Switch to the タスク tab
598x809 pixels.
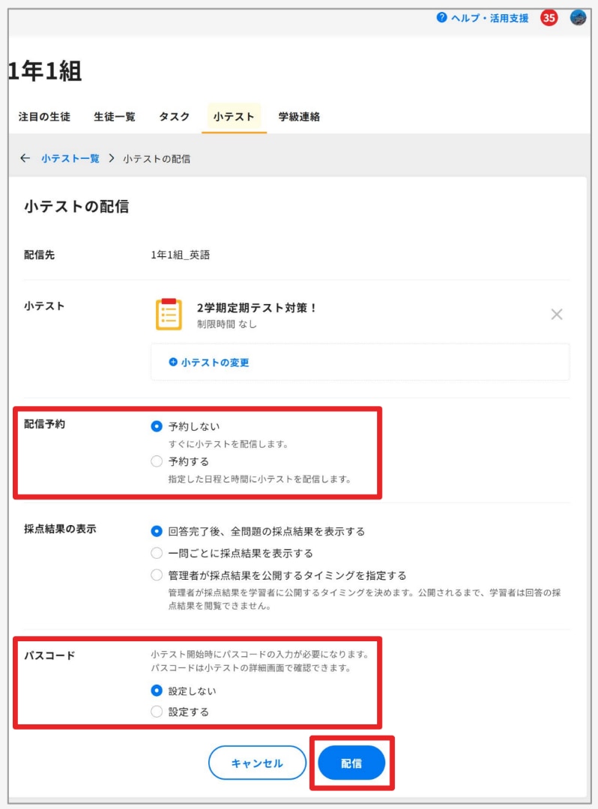tap(174, 117)
